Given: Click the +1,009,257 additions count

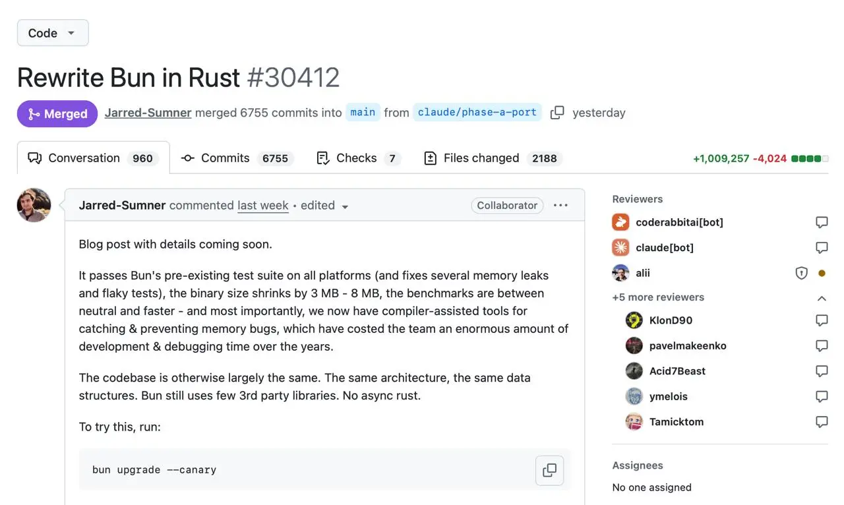Looking at the screenshot, I should (721, 158).
